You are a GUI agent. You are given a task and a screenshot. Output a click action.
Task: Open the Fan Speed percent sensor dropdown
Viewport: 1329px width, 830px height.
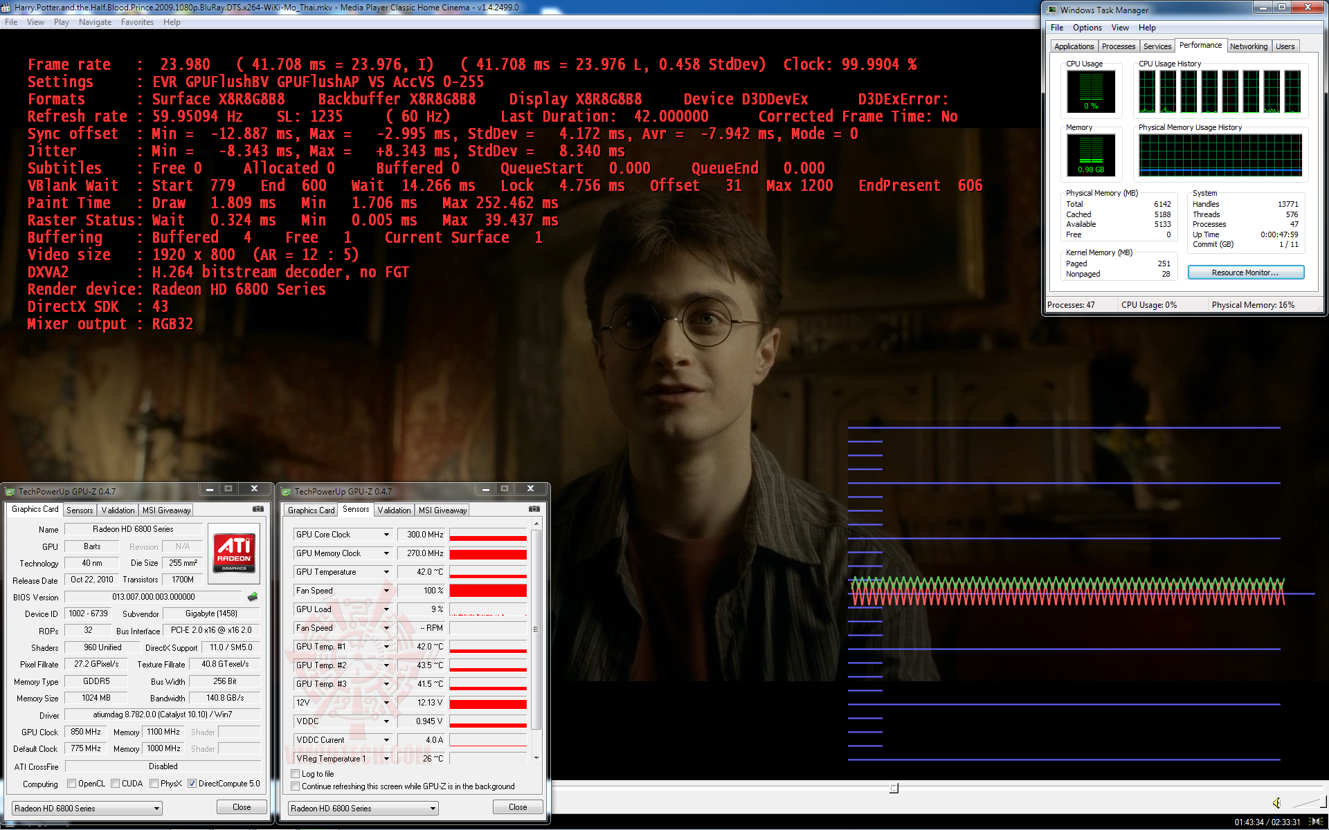[x=386, y=591]
